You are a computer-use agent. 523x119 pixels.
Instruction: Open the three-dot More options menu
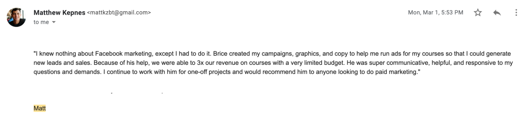516,13
